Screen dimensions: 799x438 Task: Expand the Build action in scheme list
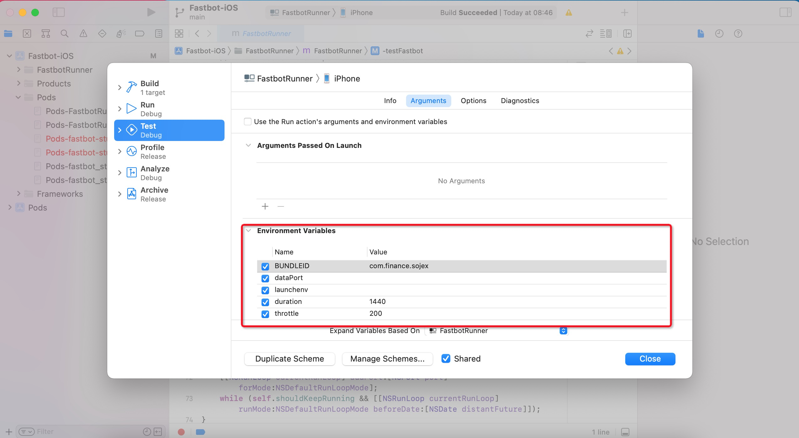[x=119, y=87]
